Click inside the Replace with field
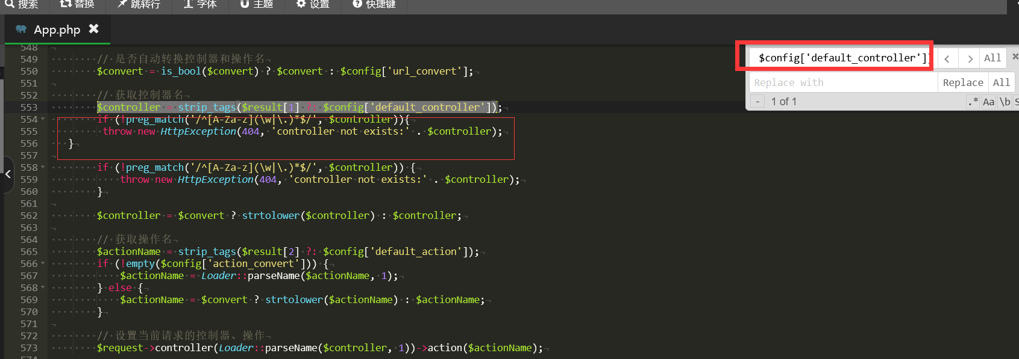Screen dimensions: 1019x359 point(842,82)
